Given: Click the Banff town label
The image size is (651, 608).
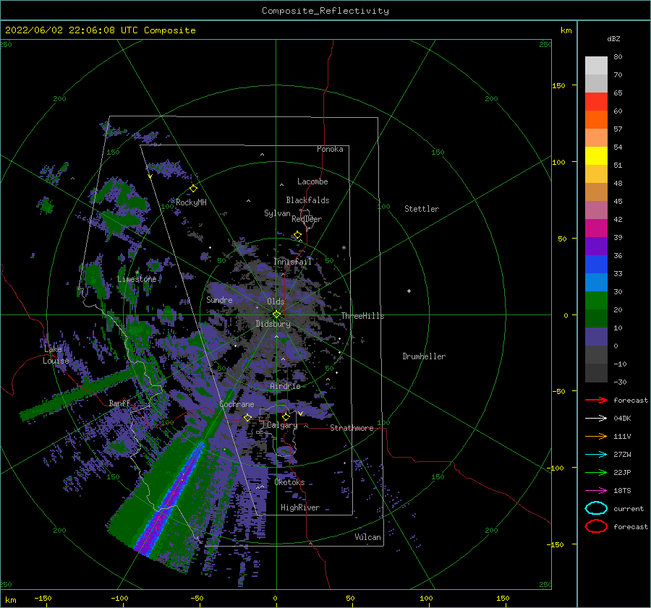Looking at the screenshot, I should pos(119,403).
